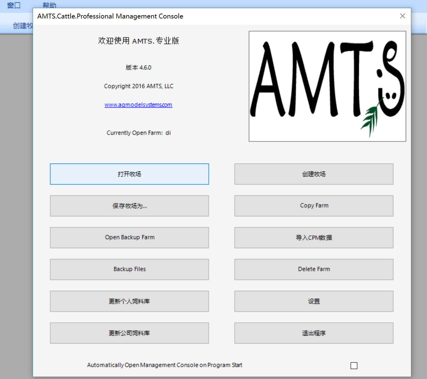Click 更新个人饲料库 button
Screen dimensions: 427x379
(129, 301)
